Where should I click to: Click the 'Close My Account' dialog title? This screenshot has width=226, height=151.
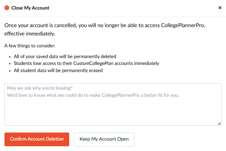click(x=30, y=8)
